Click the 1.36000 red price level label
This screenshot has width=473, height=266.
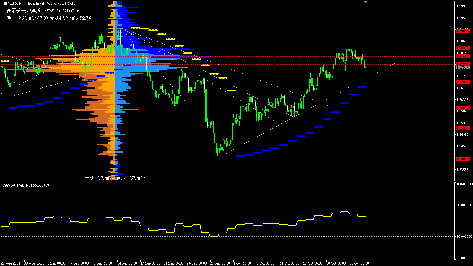pos(462,108)
